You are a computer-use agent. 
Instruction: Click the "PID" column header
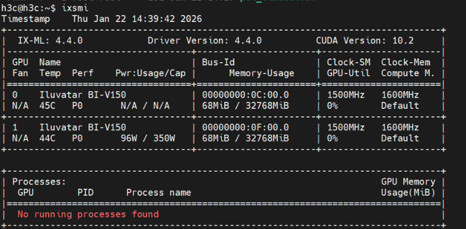click(86, 193)
